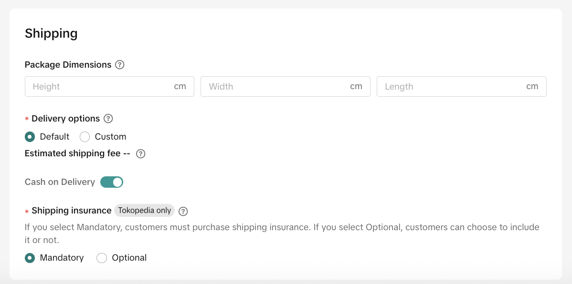The image size is (572, 284).
Task: Click the Shipping insurance question mark icon
Action: click(183, 211)
